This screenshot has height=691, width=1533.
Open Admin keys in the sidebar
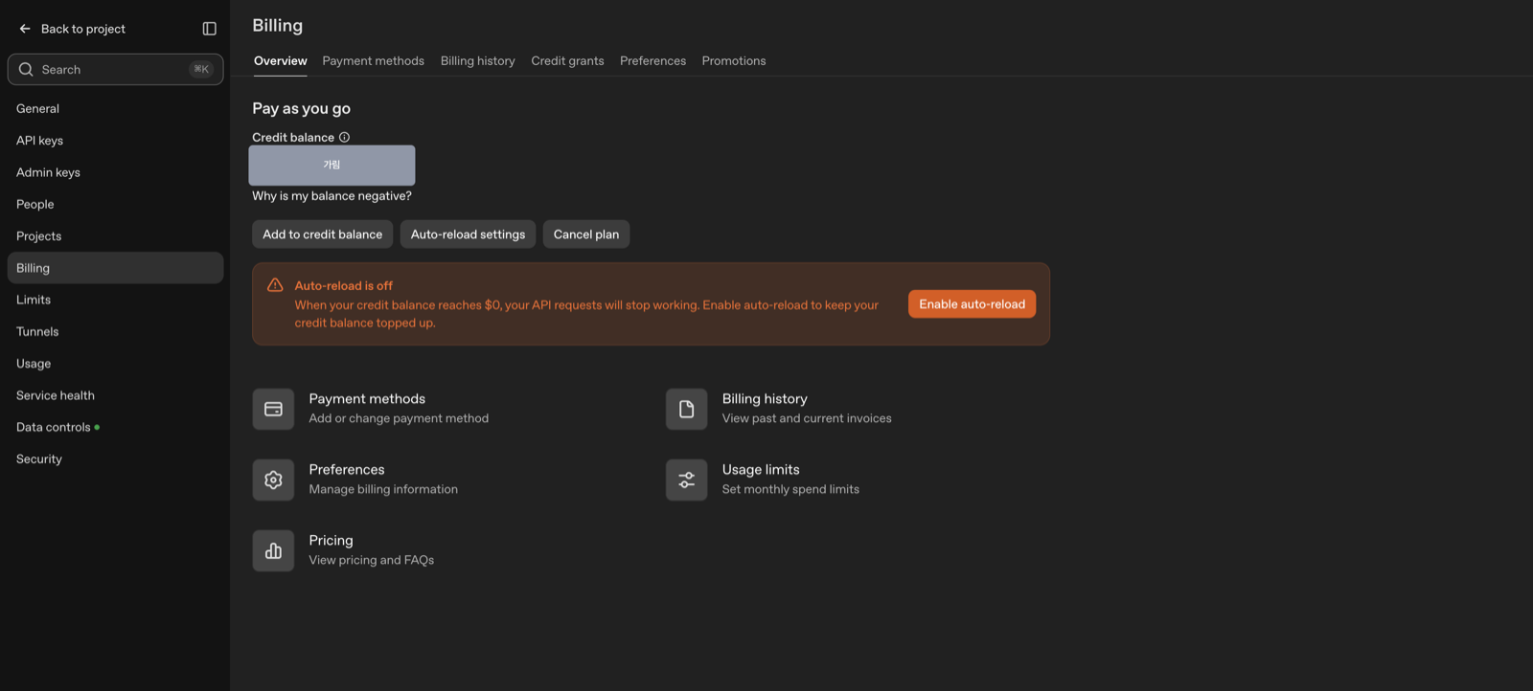click(115, 172)
